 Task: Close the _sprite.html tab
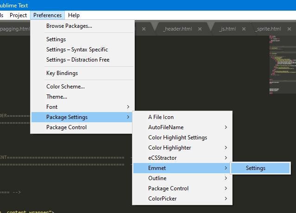pos(289,29)
